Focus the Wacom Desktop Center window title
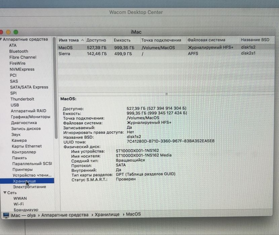The image size is (279, 235). coord(136,12)
